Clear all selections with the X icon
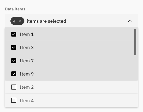The image size is (143, 112). coord(20,21)
